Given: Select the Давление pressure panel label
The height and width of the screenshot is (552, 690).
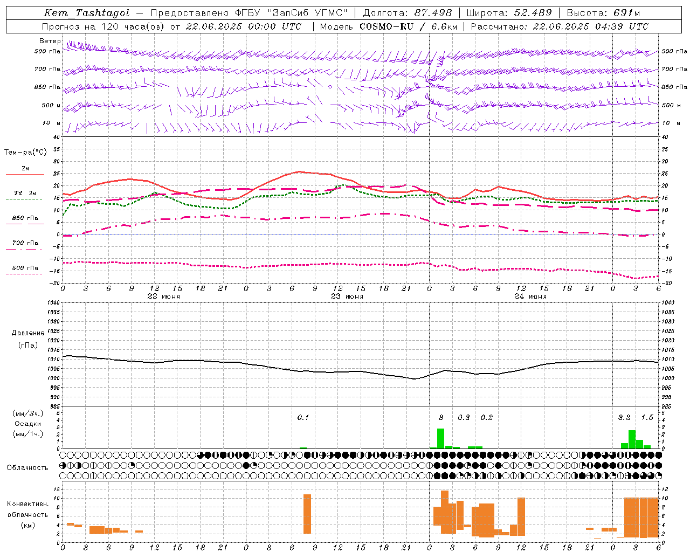Looking at the screenshot, I should click(x=28, y=333).
